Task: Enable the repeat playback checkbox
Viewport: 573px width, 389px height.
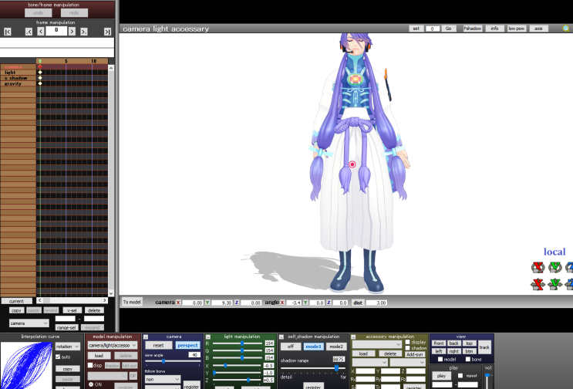Action: (x=460, y=376)
